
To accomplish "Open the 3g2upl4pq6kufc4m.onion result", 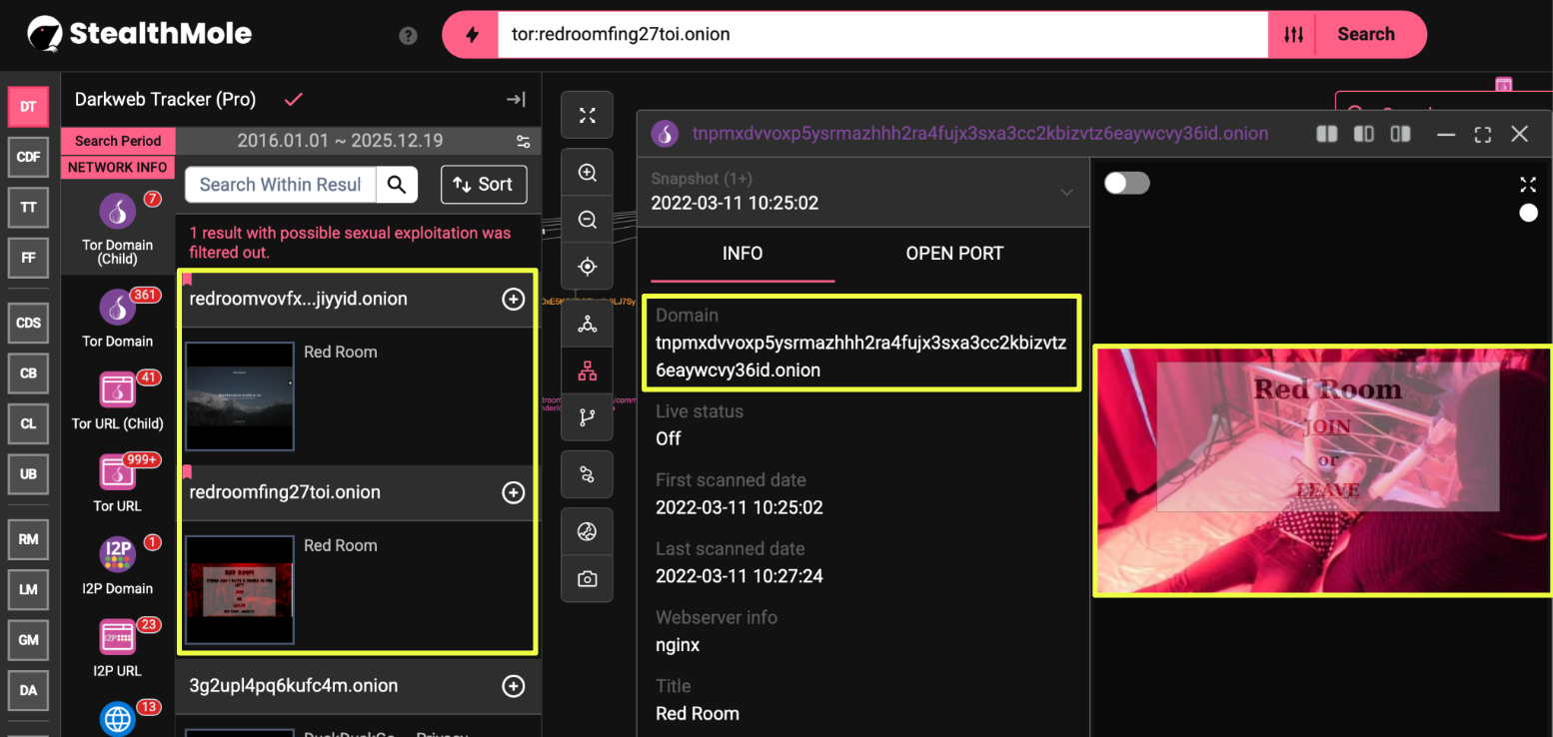I will click(294, 686).
